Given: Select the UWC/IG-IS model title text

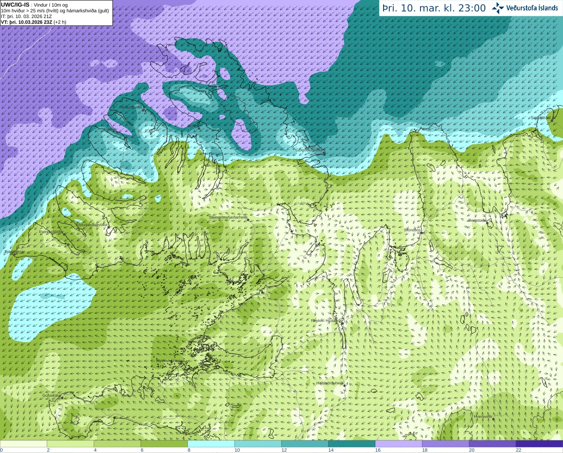Looking at the screenshot, I should pyautogui.click(x=15, y=4).
